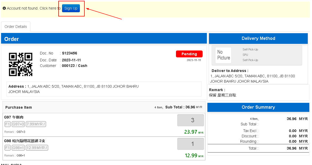312x165 pixels.
Task: Click the quantity box showing 1
Action: [191, 144]
